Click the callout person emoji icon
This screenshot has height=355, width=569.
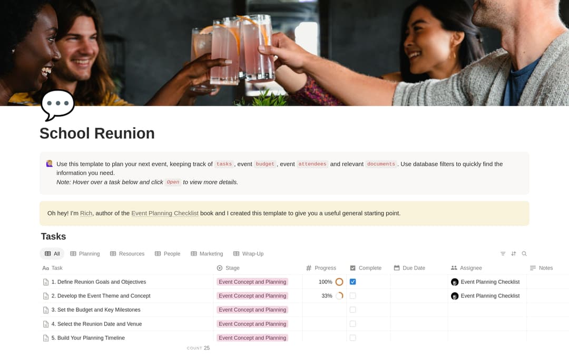pos(50,164)
